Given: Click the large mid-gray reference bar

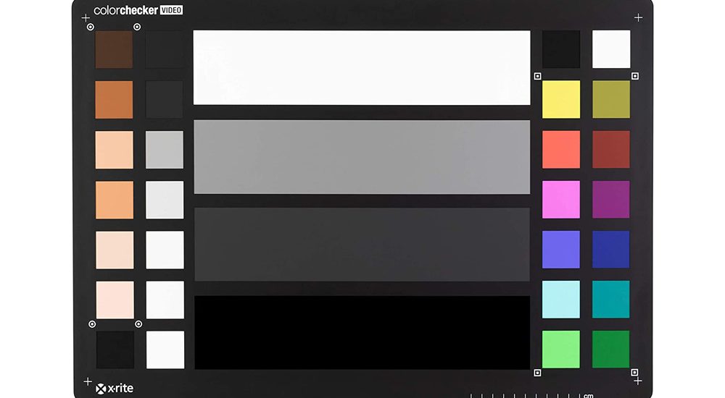Looking at the screenshot, I should [x=362, y=157].
